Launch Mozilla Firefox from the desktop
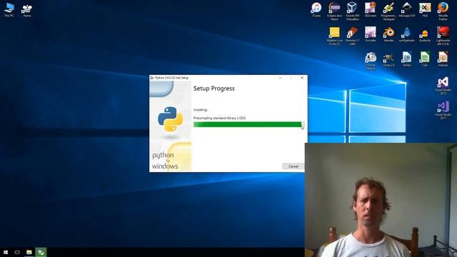Screen dimensions: 457x257 point(443,11)
